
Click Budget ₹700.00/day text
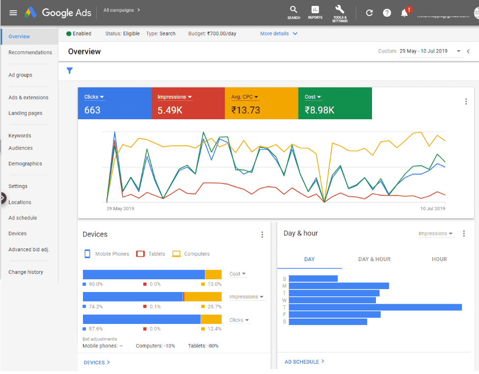click(x=213, y=33)
